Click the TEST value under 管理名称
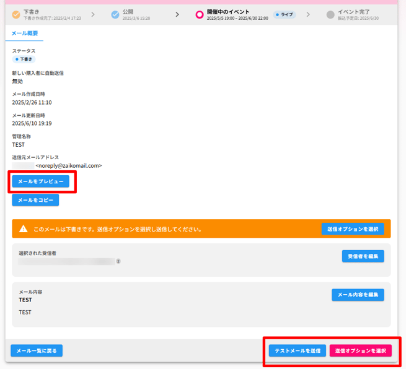Viewport: 406px width, 369px height. click(19, 144)
